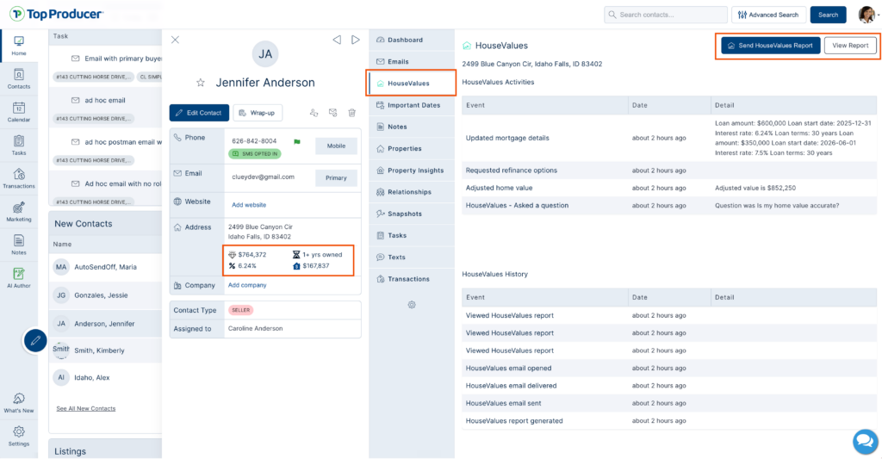Click the Mobile phone type label

tap(336, 146)
